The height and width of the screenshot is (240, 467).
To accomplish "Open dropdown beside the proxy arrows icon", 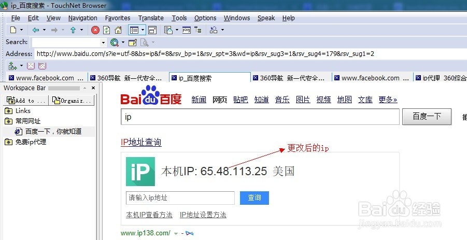I will 21,65.
